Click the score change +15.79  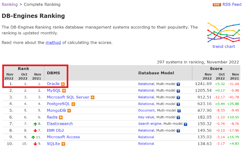coord(233,137)
